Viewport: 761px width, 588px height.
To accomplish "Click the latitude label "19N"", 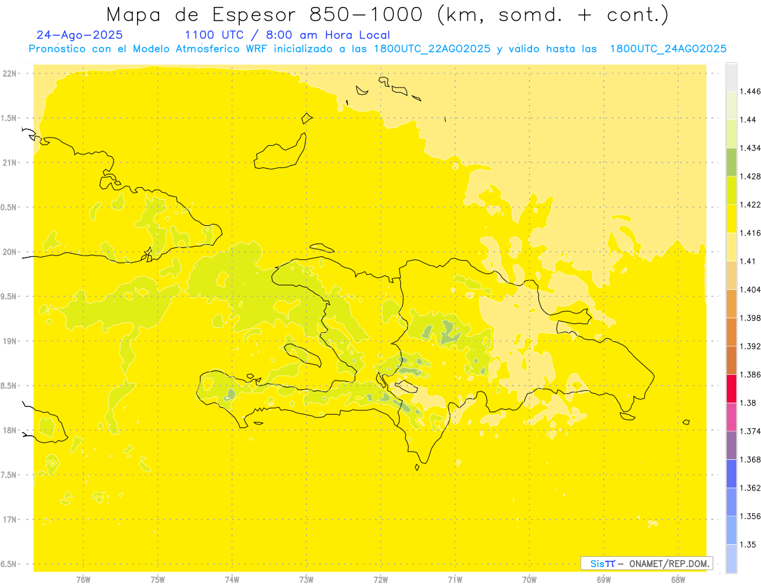I will tap(10, 341).
